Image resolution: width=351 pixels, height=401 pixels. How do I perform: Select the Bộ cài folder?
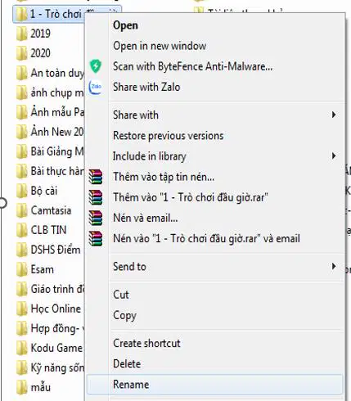click(37, 191)
